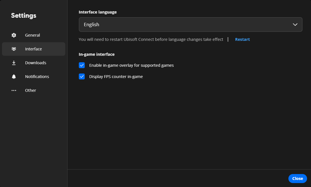This screenshot has height=187, width=311.
Task: Uncheck Display FPS counter in-game
Action: (82, 76)
